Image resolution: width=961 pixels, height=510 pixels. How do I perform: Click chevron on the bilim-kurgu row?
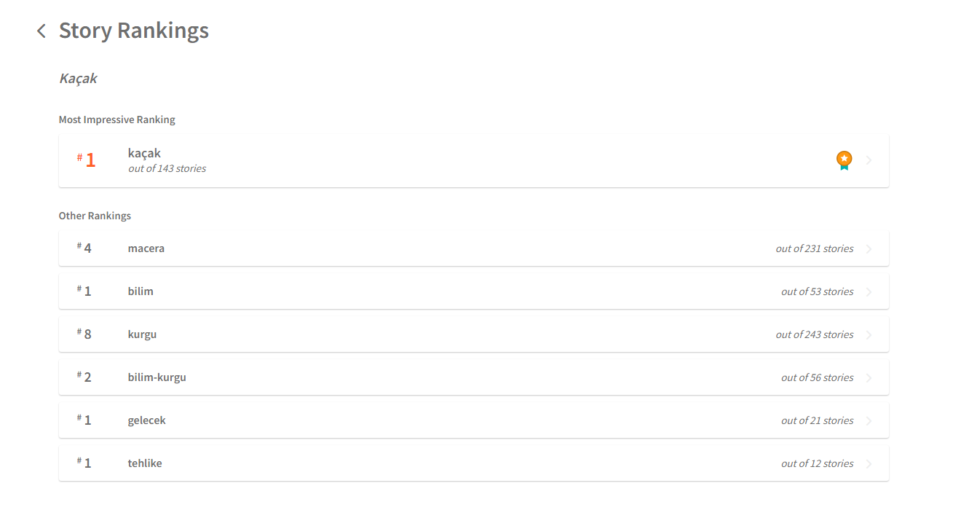tap(869, 378)
